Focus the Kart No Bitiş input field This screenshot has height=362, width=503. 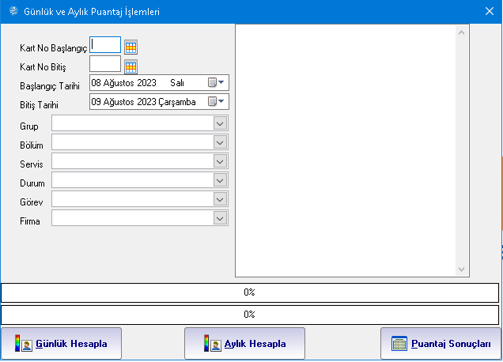point(105,64)
